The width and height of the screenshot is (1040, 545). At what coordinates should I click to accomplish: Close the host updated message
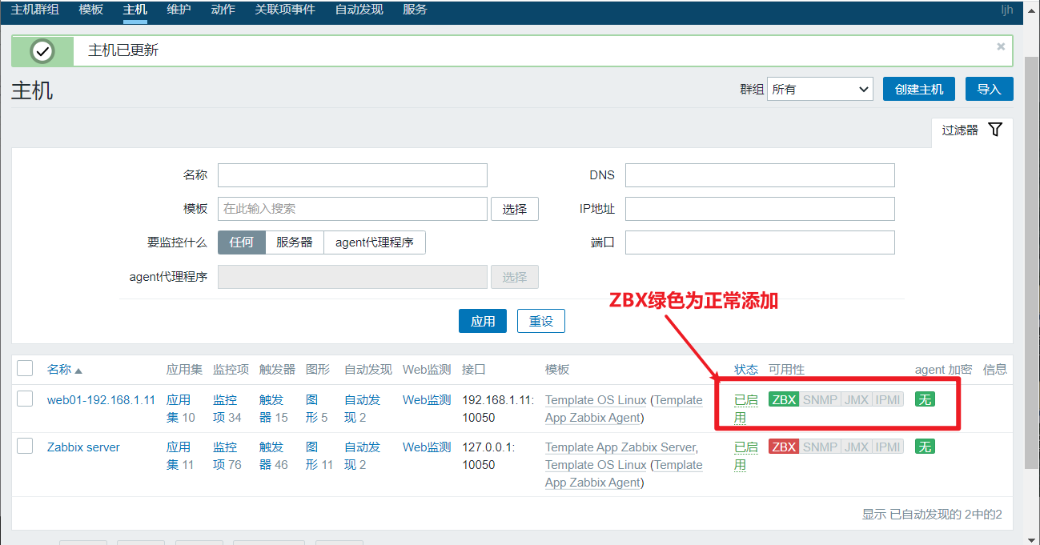pyautogui.click(x=1001, y=47)
